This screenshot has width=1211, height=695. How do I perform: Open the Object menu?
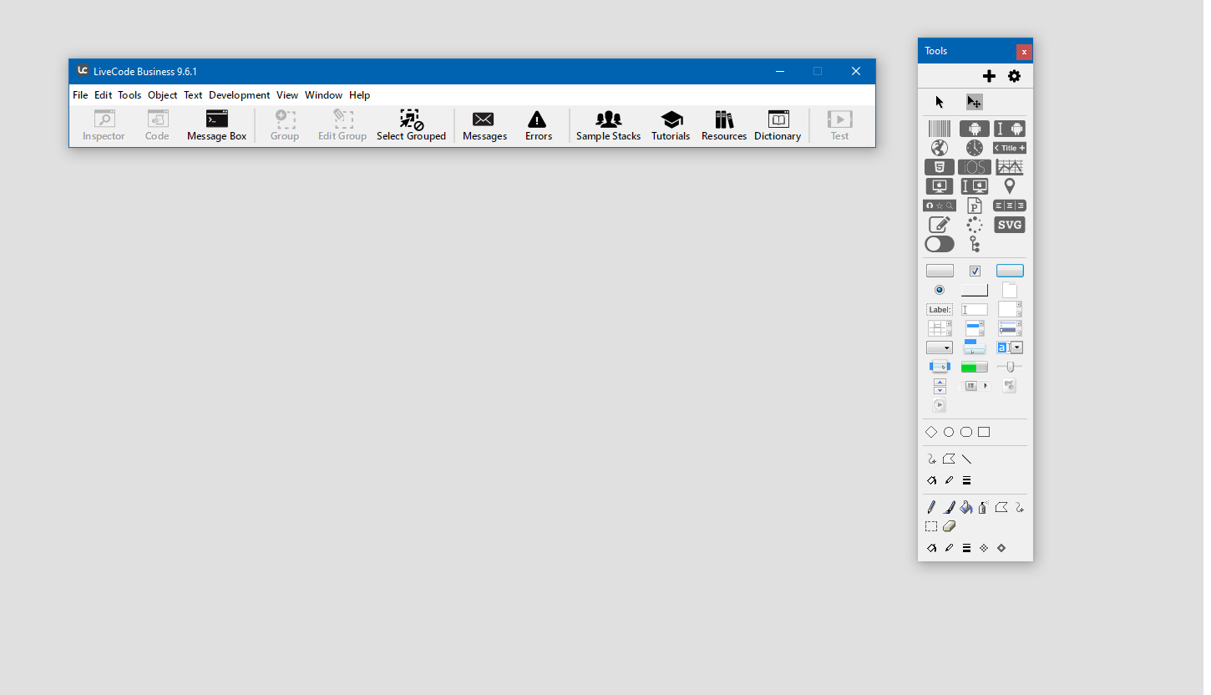(x=162, y=95)
